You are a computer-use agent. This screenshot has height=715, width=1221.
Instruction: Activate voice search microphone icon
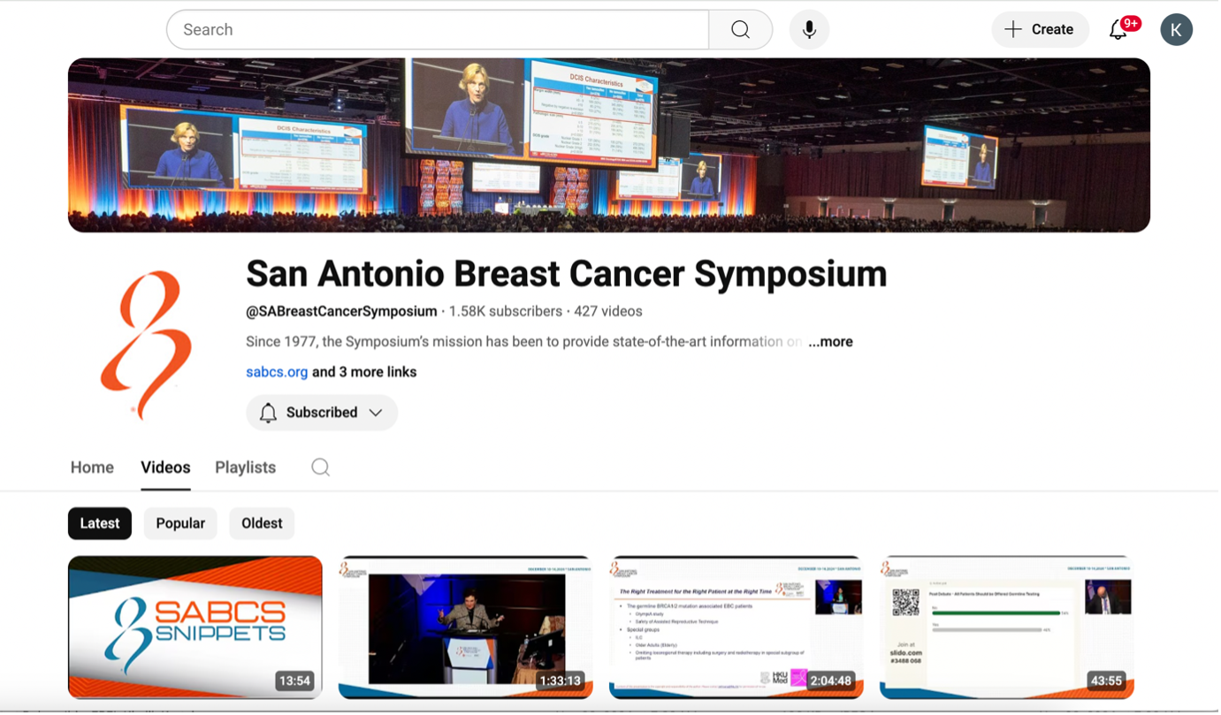coord(809,30)
